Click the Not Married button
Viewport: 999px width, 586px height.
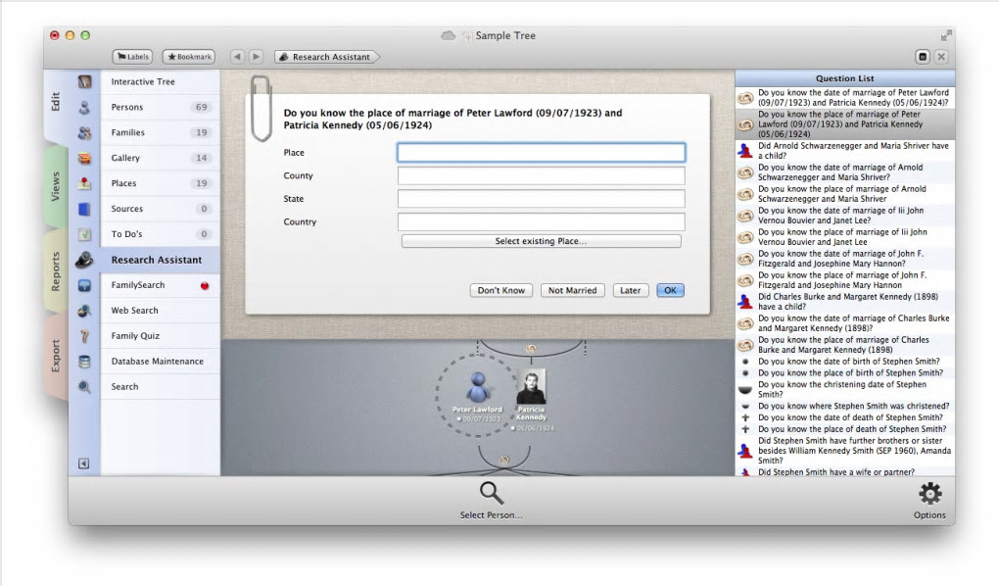(x=572, y=290)
